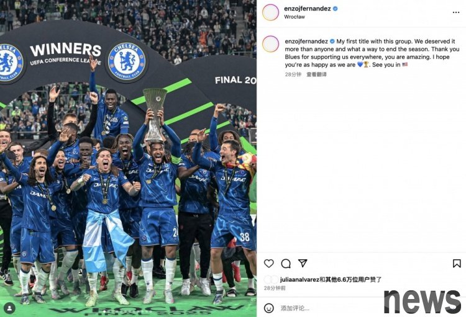This screenshot has width=466, height=317.
Task: Show tagged people icon on photo
Action: 9,308
